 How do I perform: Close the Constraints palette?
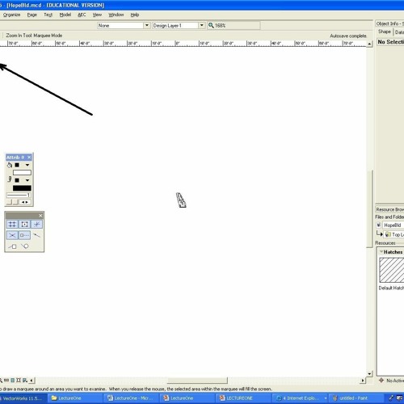(x=40, y=216)
